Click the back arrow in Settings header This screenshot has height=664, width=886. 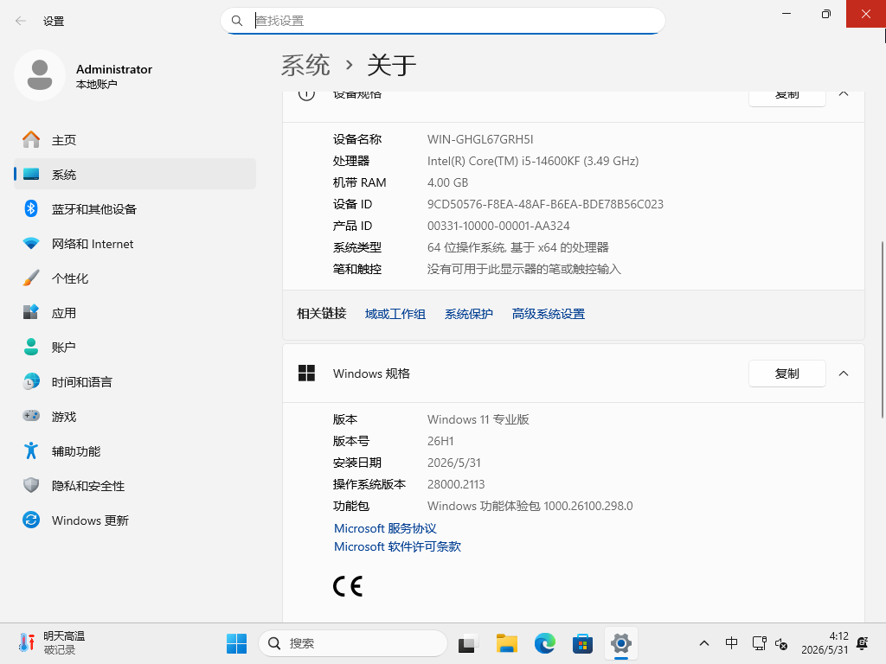(21, 21)
